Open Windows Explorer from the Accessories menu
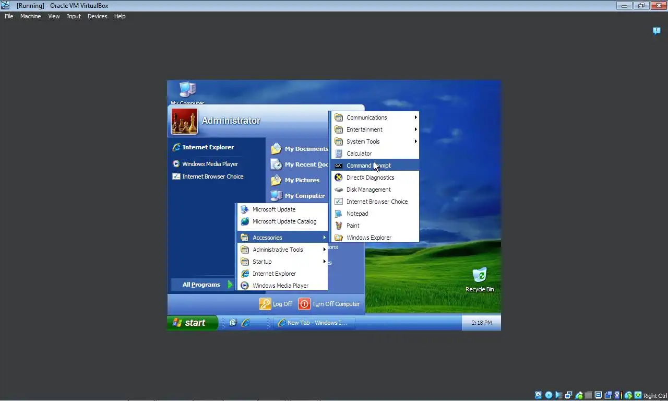Screen dimensions: 668x401 pyautogui.click(x=375, y=238)
